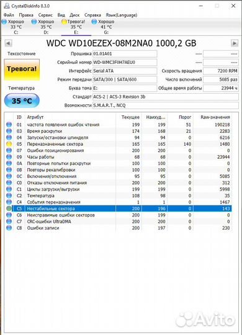
Task: Click raw value 1480 of reallocated sectors
Action: [225, 144]
